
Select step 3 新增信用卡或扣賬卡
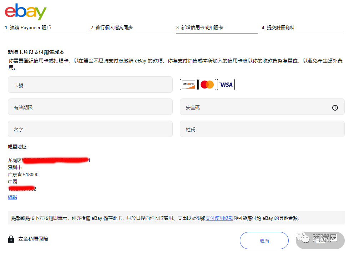tap(217, 29)
